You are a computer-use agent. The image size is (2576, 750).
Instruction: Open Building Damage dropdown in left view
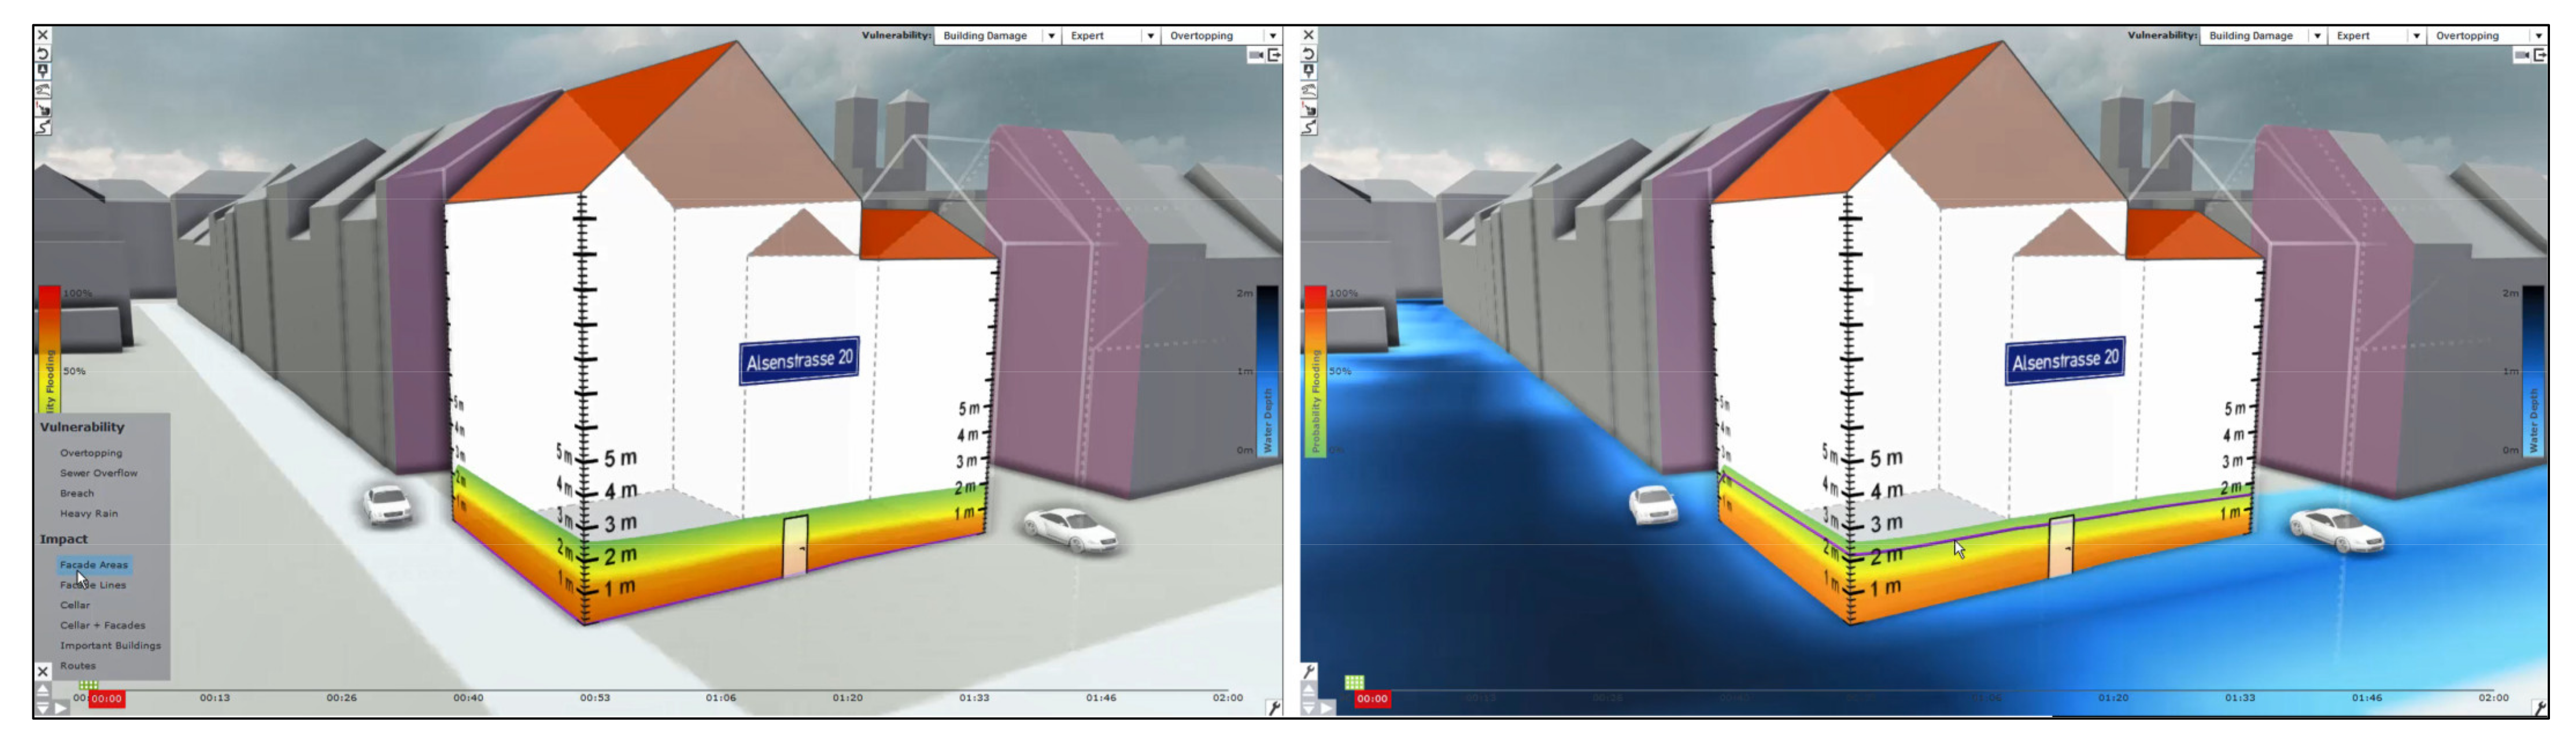click(x=1051, y=36)
